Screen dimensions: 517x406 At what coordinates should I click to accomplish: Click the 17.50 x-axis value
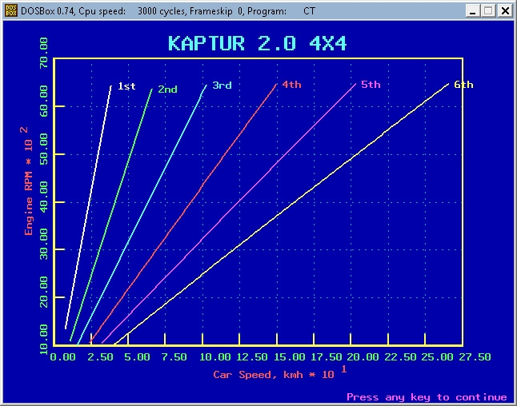[326, 357]
